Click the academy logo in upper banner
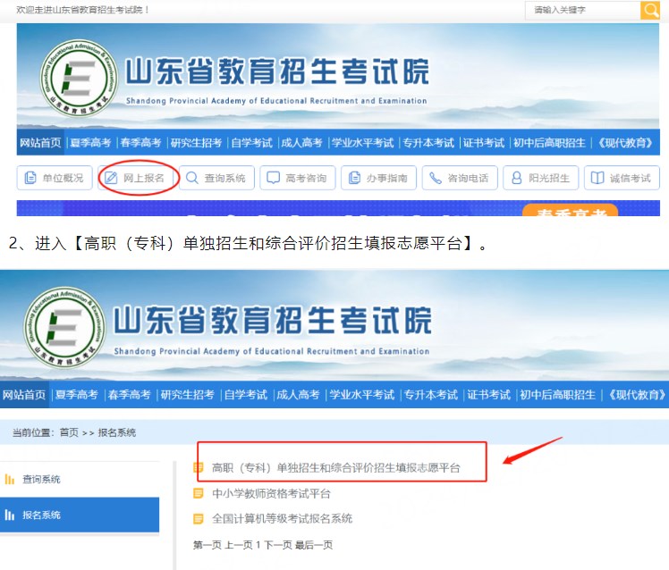Image resolution: width=669 pixels, height=570 pixels. coord(80,78)
